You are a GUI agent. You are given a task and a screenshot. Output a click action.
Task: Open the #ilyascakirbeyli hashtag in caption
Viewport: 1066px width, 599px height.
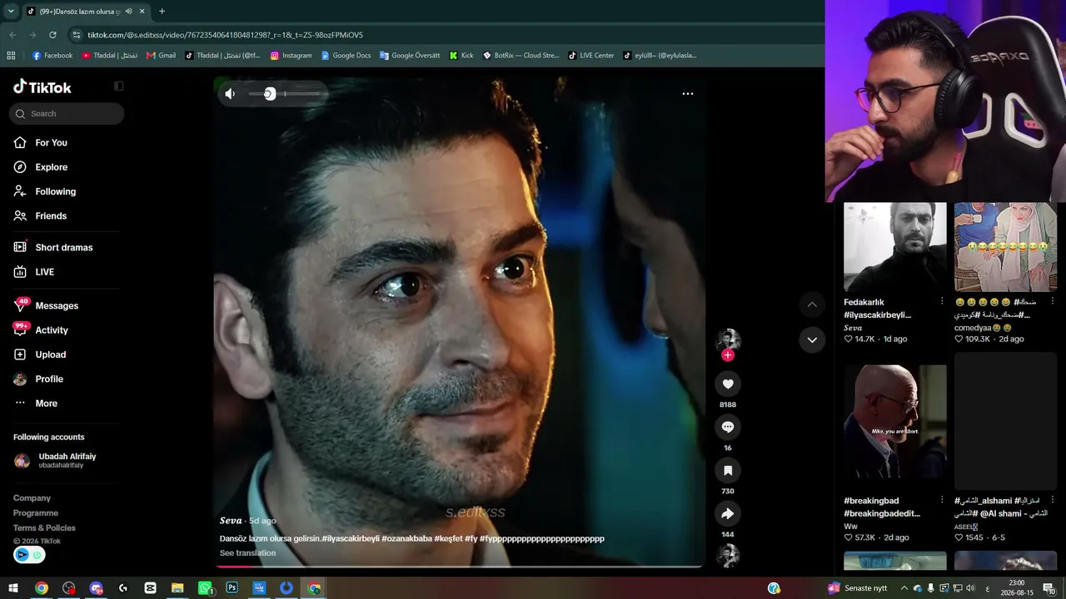point(351,539)
